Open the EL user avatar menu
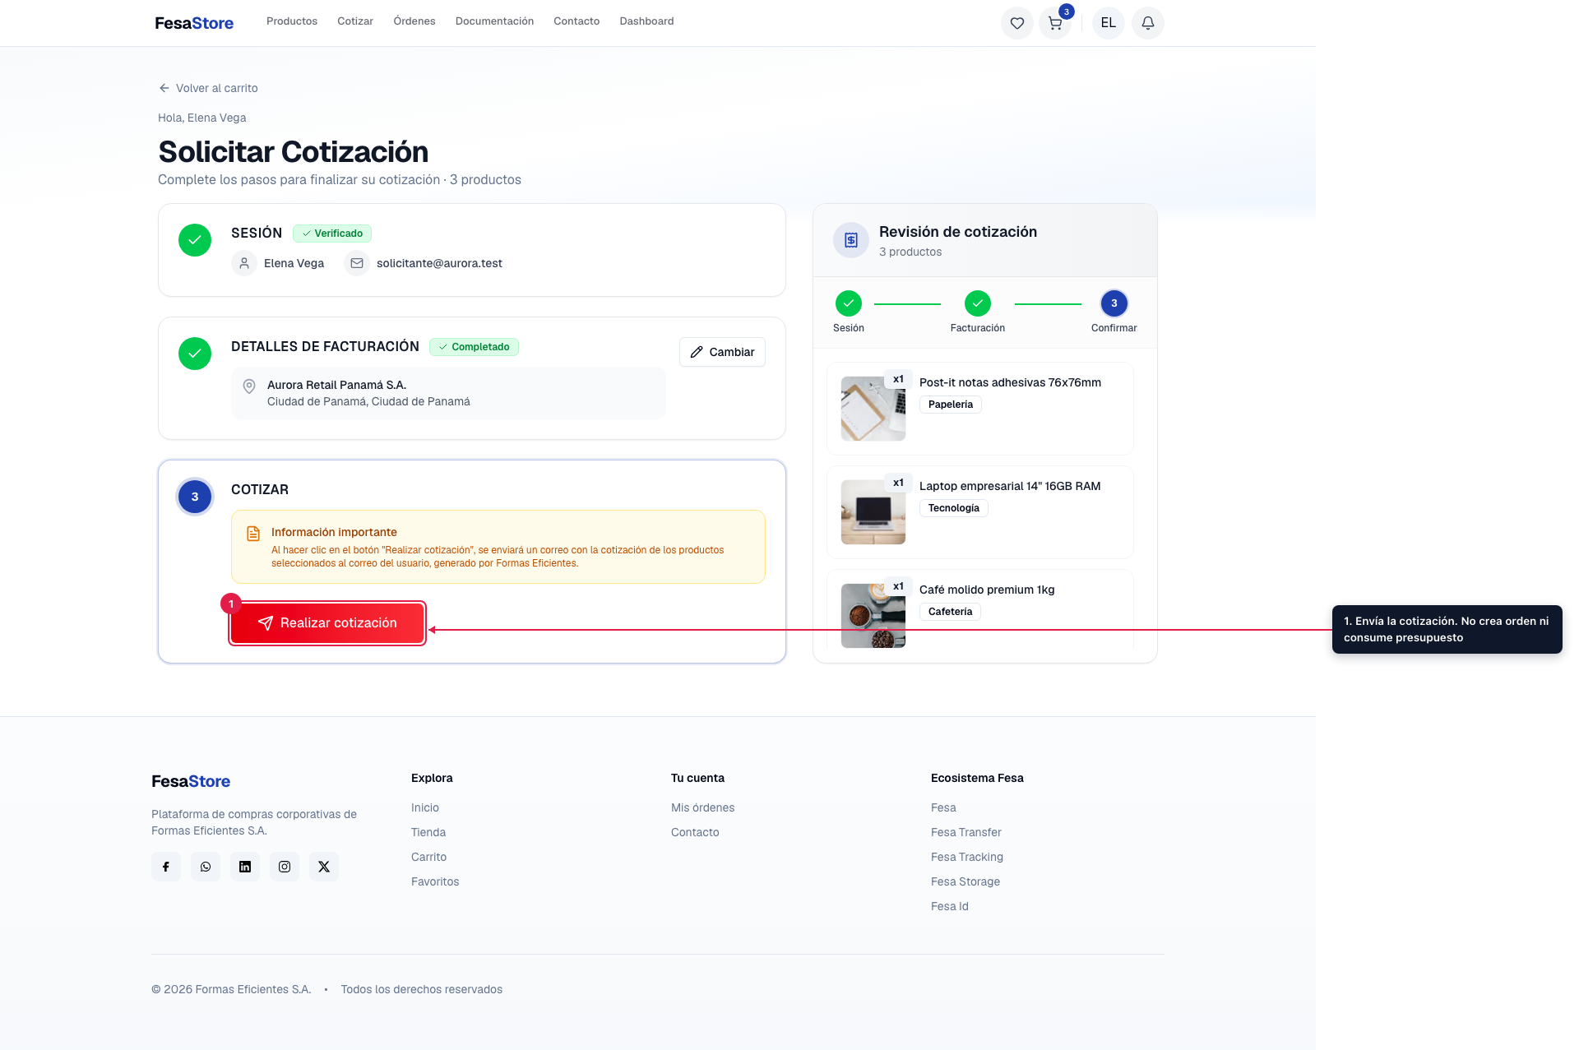This screenshot has height=1050, width=1579. pos(1109,23)
